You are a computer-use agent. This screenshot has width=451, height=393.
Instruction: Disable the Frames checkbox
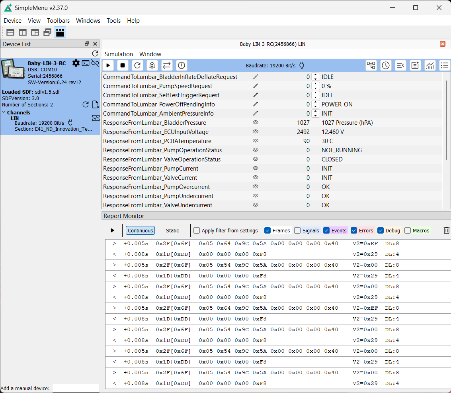coord(267,230)
